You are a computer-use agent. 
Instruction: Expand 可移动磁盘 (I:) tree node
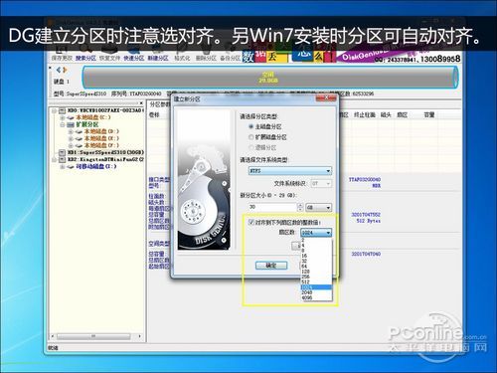click(62, 167)
